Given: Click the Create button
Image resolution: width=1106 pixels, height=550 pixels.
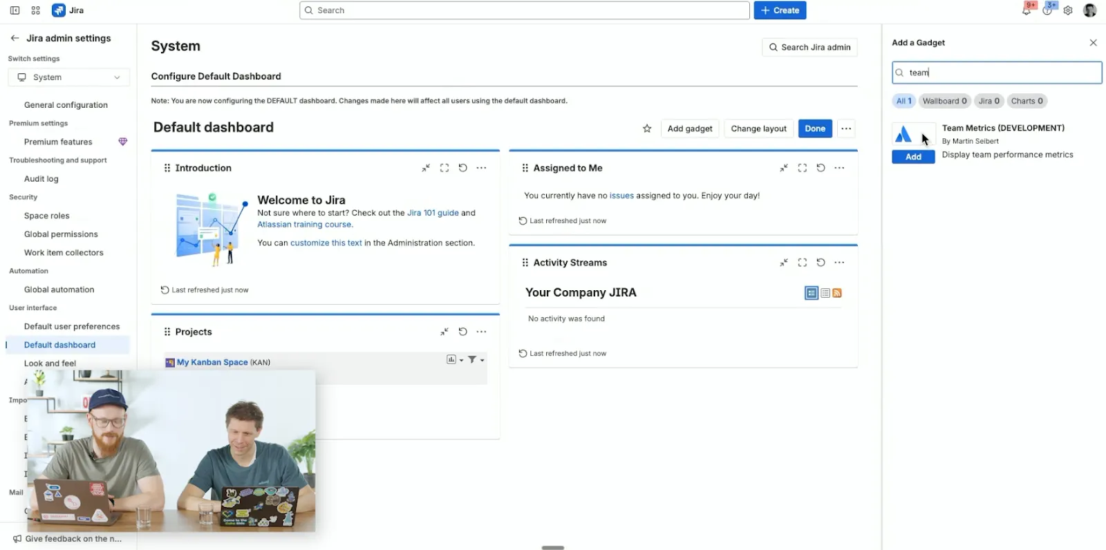Looking at the screenshot, I should click(780, 10).
